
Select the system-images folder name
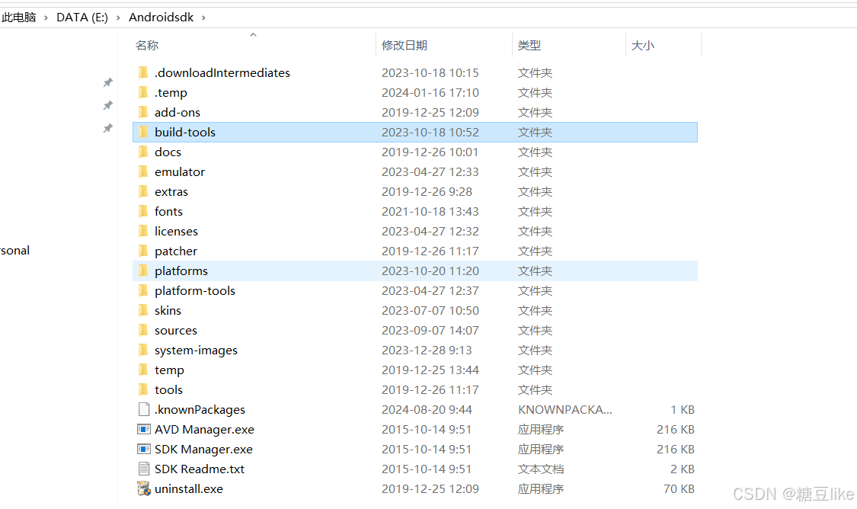pos(197,351)
